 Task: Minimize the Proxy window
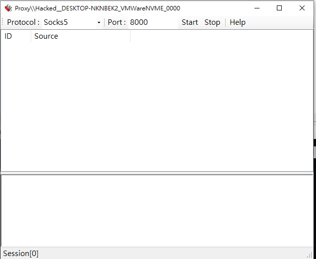click(x=256, y=8)
